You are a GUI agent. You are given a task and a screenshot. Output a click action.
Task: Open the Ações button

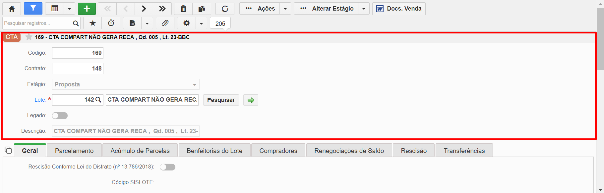click(x=260, y=9)
